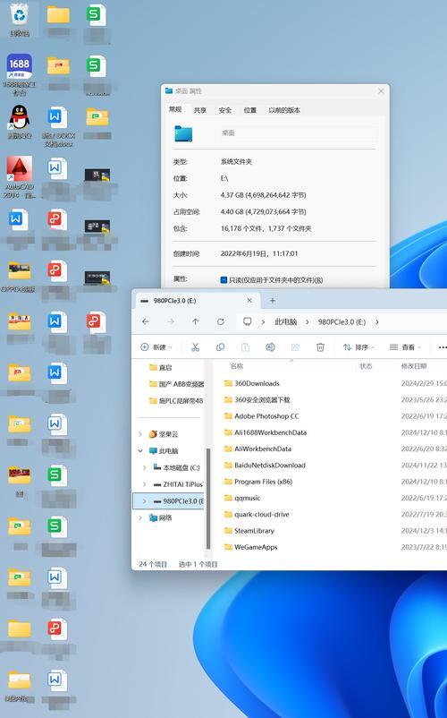Click the navigation pane scrollbar

pyautogui.click(x=208, y=498)
